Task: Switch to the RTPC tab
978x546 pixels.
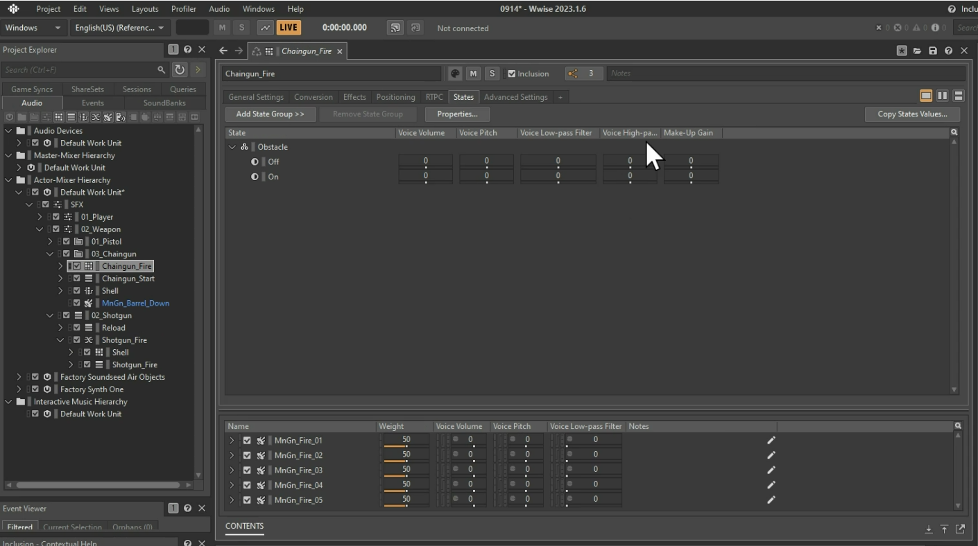Action: [434, 97]
